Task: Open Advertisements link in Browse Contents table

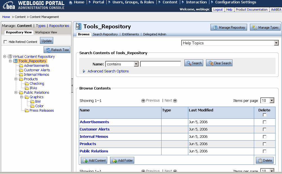Action: point(94,122)
